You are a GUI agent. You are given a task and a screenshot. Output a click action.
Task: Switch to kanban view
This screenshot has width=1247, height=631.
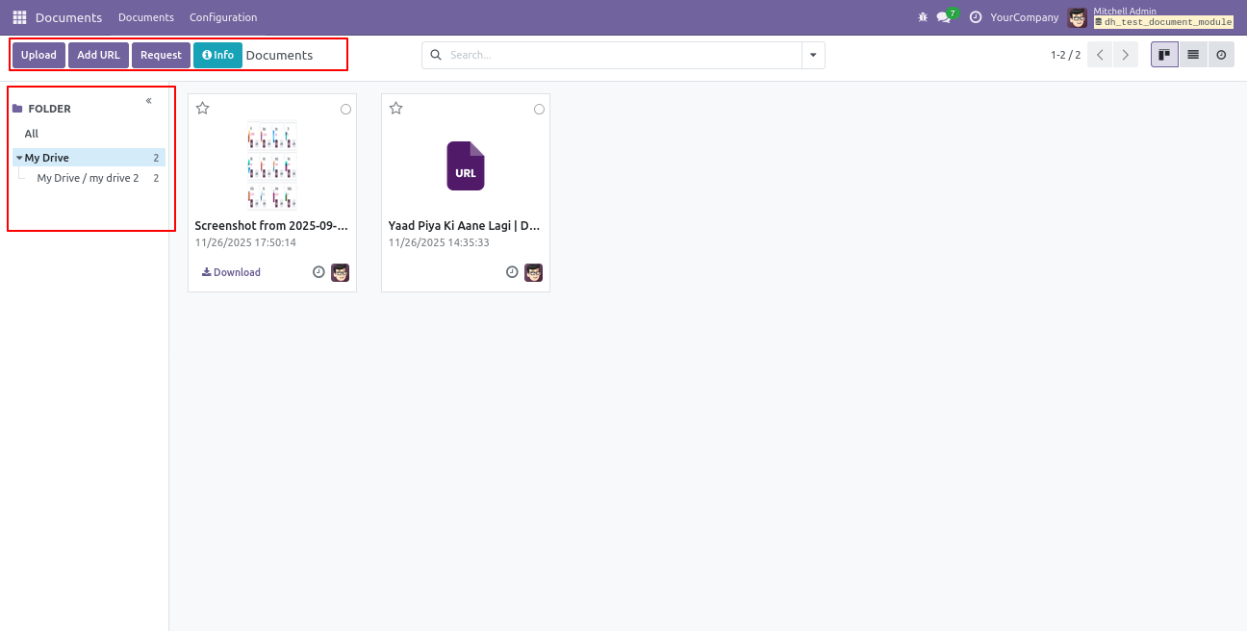point(1164,55)
